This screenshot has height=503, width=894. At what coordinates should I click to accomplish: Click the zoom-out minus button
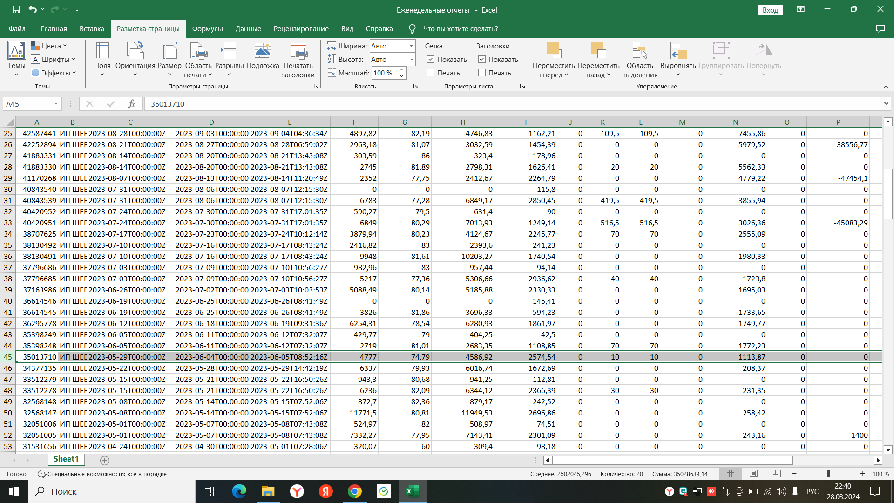[x=794, y=474]
